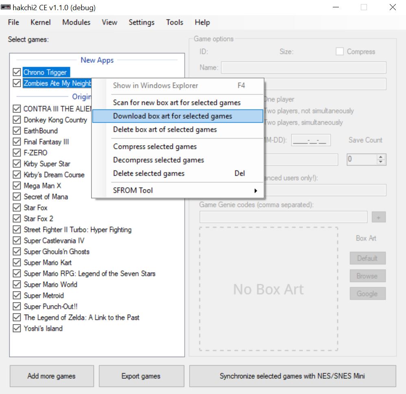Click the Game Genie codes input field

(283, 217)
